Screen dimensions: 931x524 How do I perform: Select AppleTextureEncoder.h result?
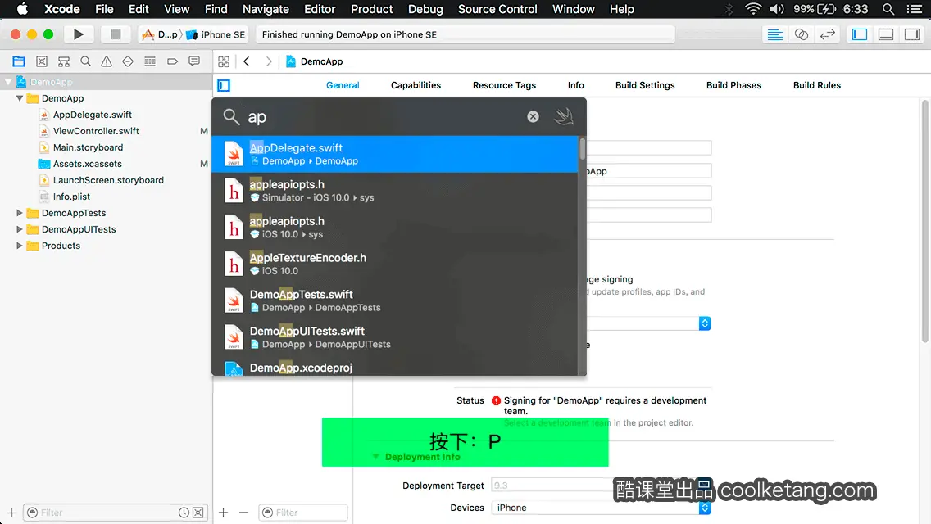(x=395, y=264)
